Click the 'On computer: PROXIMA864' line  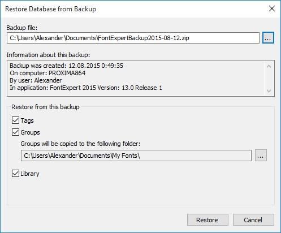tap(47, 73)
